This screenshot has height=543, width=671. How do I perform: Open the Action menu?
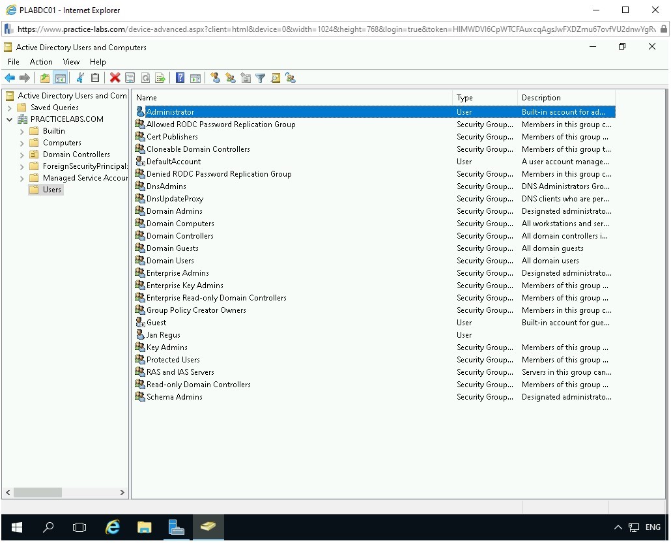[41, 62]
